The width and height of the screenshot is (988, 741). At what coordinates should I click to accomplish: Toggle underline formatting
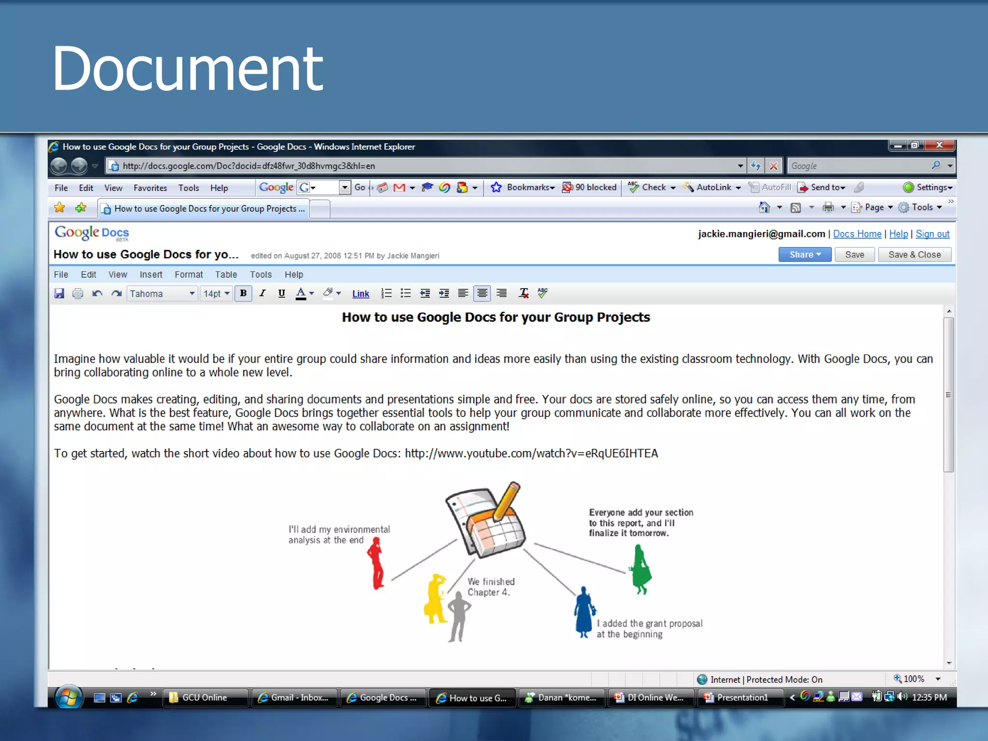(x=282, y=293)
